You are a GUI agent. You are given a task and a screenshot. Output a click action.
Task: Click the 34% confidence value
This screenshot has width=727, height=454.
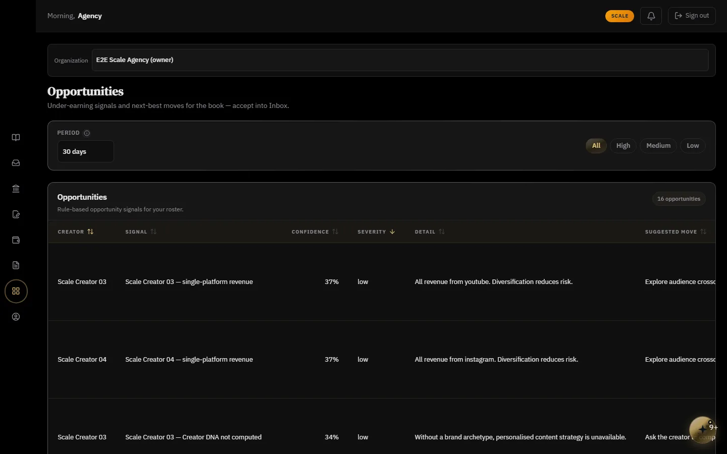(x=332, y=437)
